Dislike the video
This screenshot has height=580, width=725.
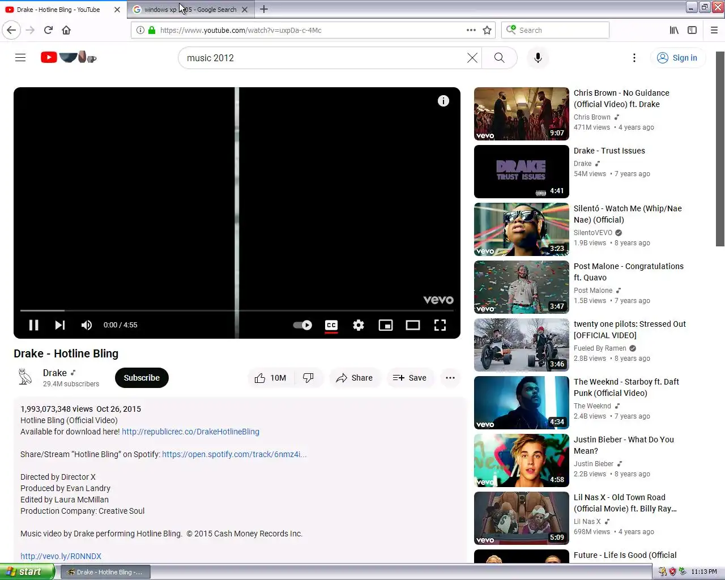point(309,378)
